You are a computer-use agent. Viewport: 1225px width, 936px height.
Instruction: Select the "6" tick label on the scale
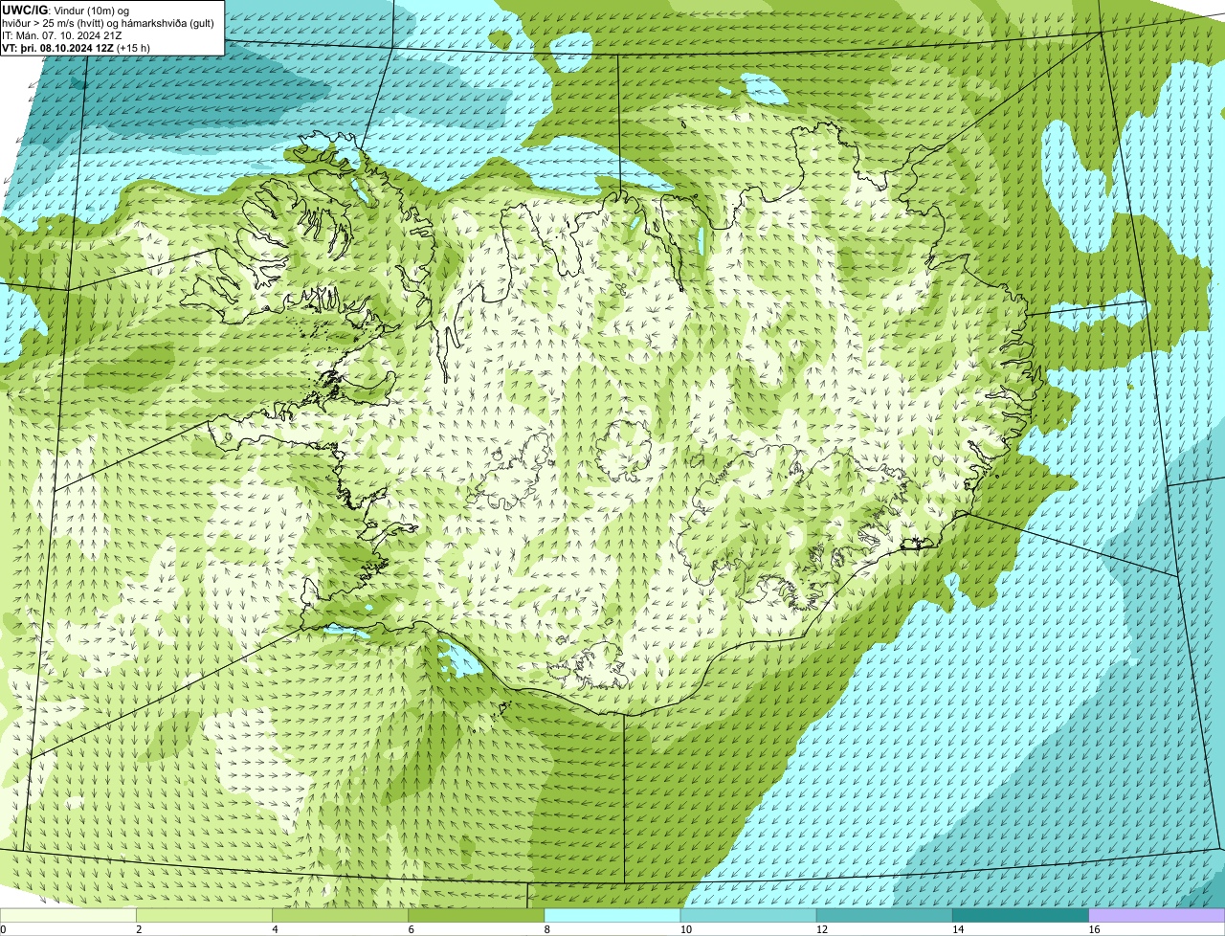click(411, 929)
